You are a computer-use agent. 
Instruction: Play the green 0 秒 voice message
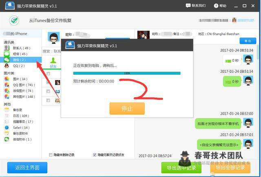[232, 82]
